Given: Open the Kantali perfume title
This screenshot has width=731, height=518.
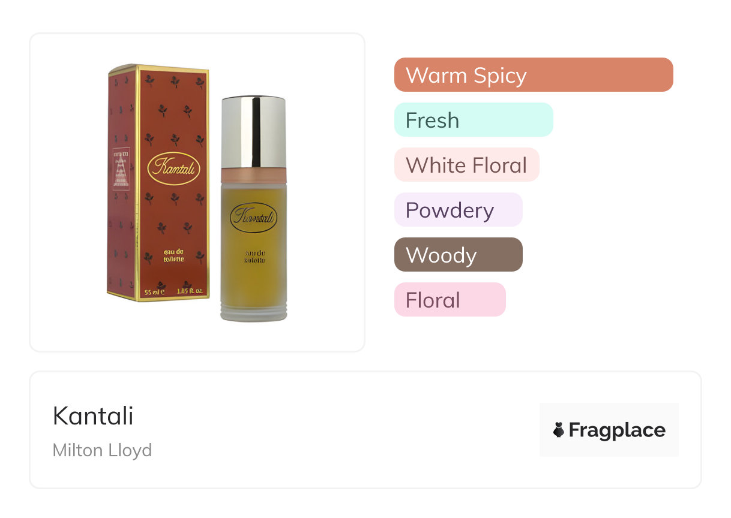Looking at the screenshot, I should 93,415.
